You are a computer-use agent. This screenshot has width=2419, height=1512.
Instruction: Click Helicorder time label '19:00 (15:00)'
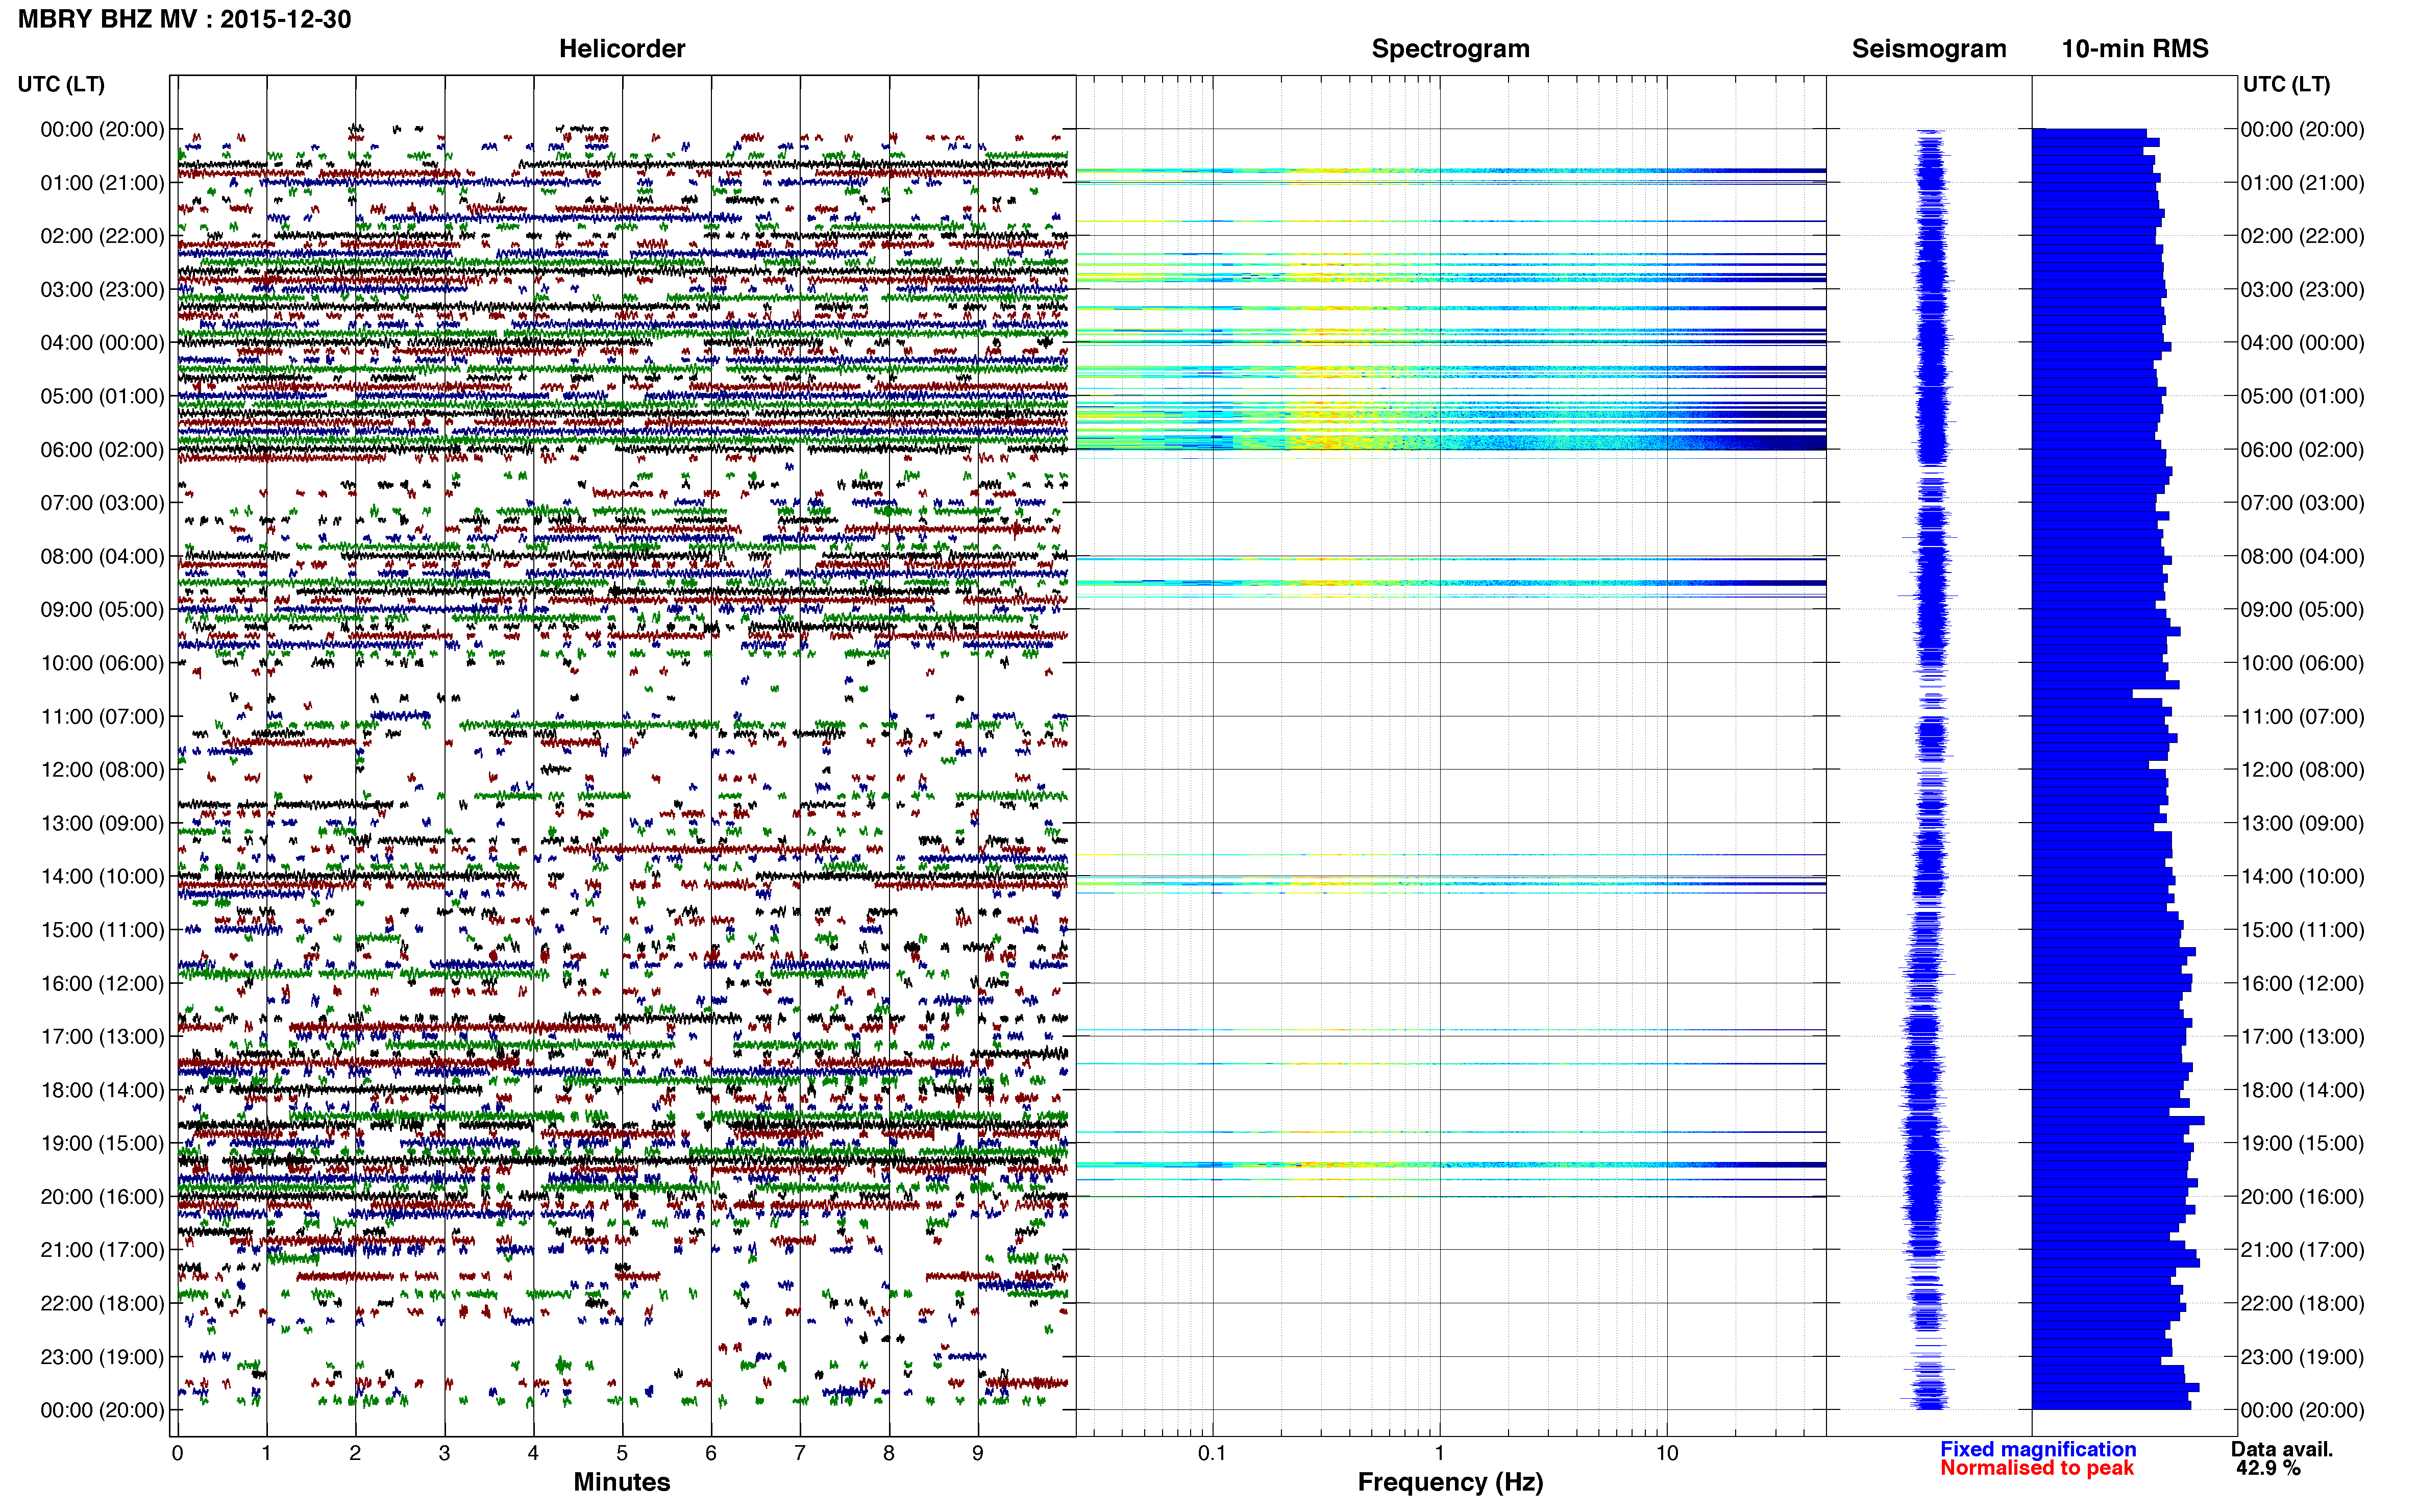coord(102,1143)
